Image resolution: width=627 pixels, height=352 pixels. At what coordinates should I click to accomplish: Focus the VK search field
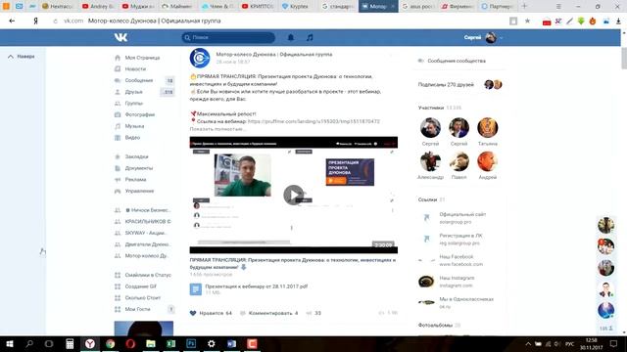coord(228,37)
